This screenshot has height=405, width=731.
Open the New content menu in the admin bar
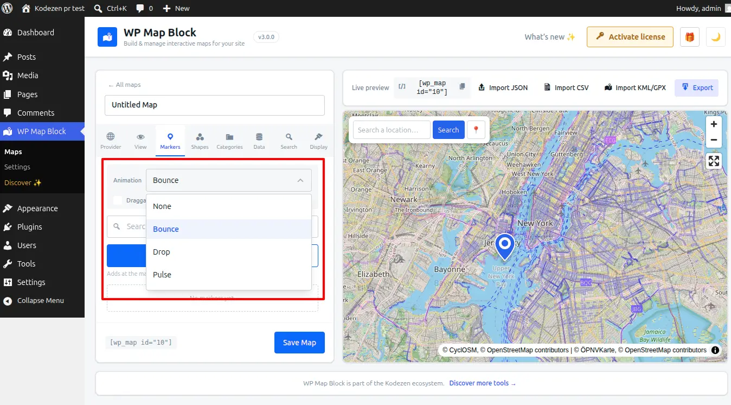click(x=176, y=8)
